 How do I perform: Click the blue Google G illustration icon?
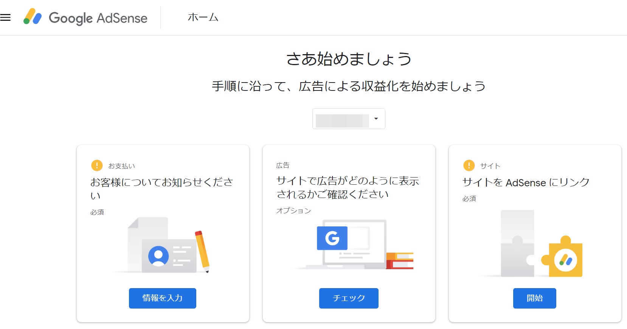coord(332,238)
